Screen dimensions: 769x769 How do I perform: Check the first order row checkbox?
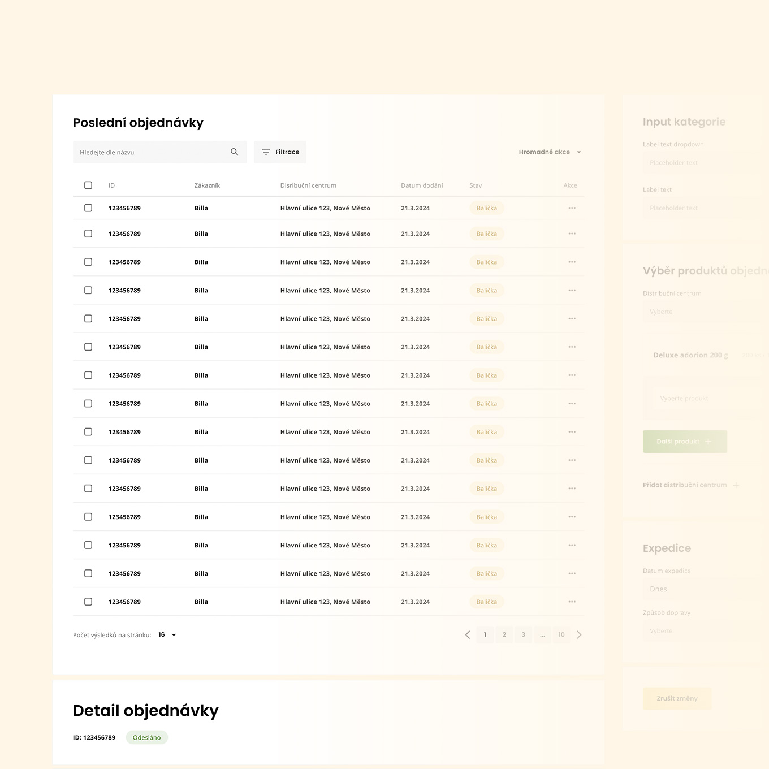point(88,208)
